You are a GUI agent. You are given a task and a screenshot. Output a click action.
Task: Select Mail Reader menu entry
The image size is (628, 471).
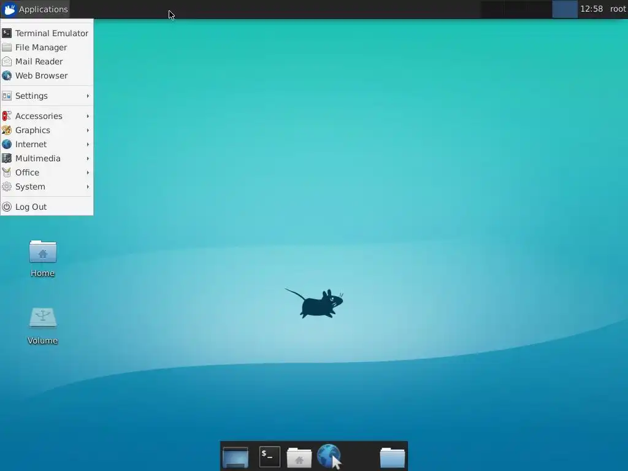[47, 61]
